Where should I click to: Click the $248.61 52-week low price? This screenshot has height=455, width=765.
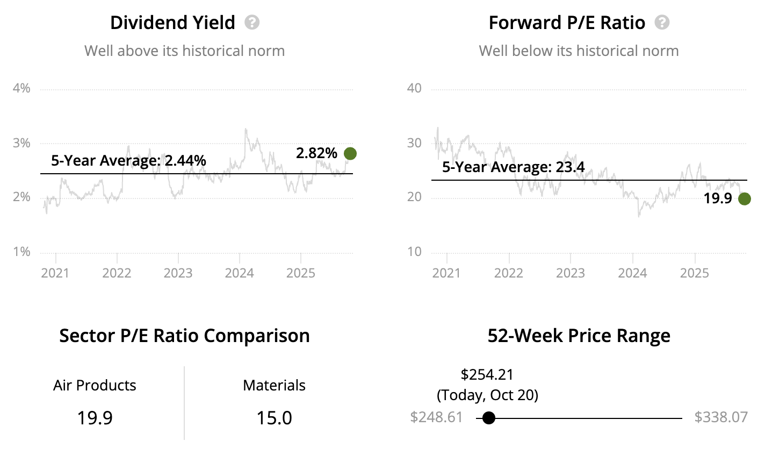(436, 417)
